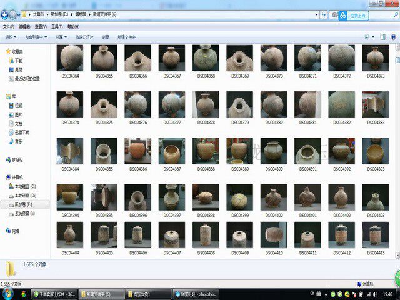This screenshot has width=400, height=300.
Task: Open the Organize (组织) dropdown
Action: 11,37
